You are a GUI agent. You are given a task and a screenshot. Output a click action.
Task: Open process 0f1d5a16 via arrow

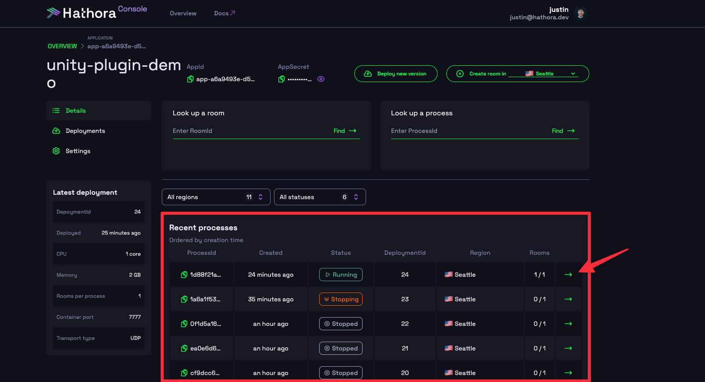568,324
